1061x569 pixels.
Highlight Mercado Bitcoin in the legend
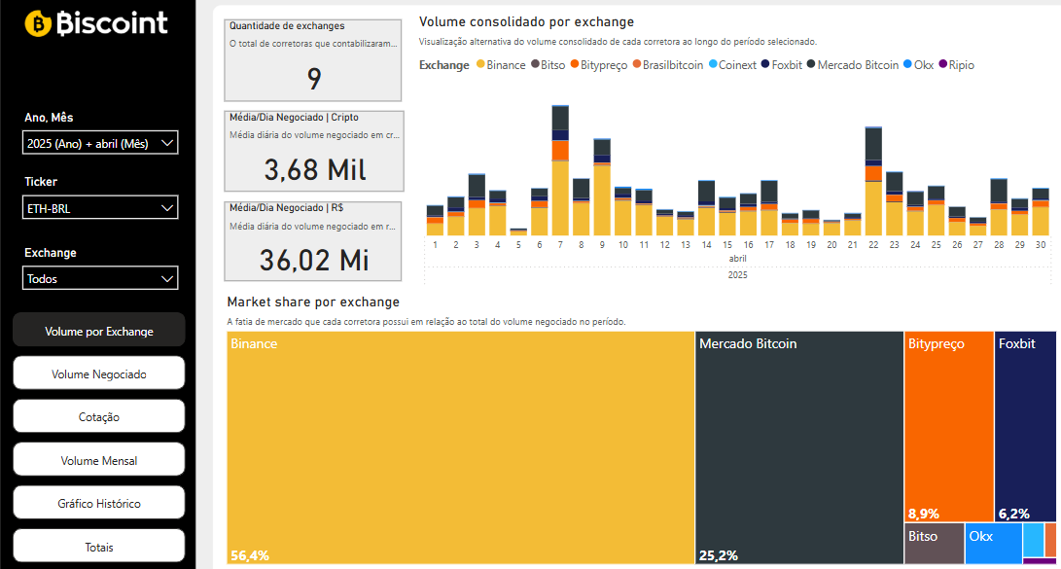853,65
